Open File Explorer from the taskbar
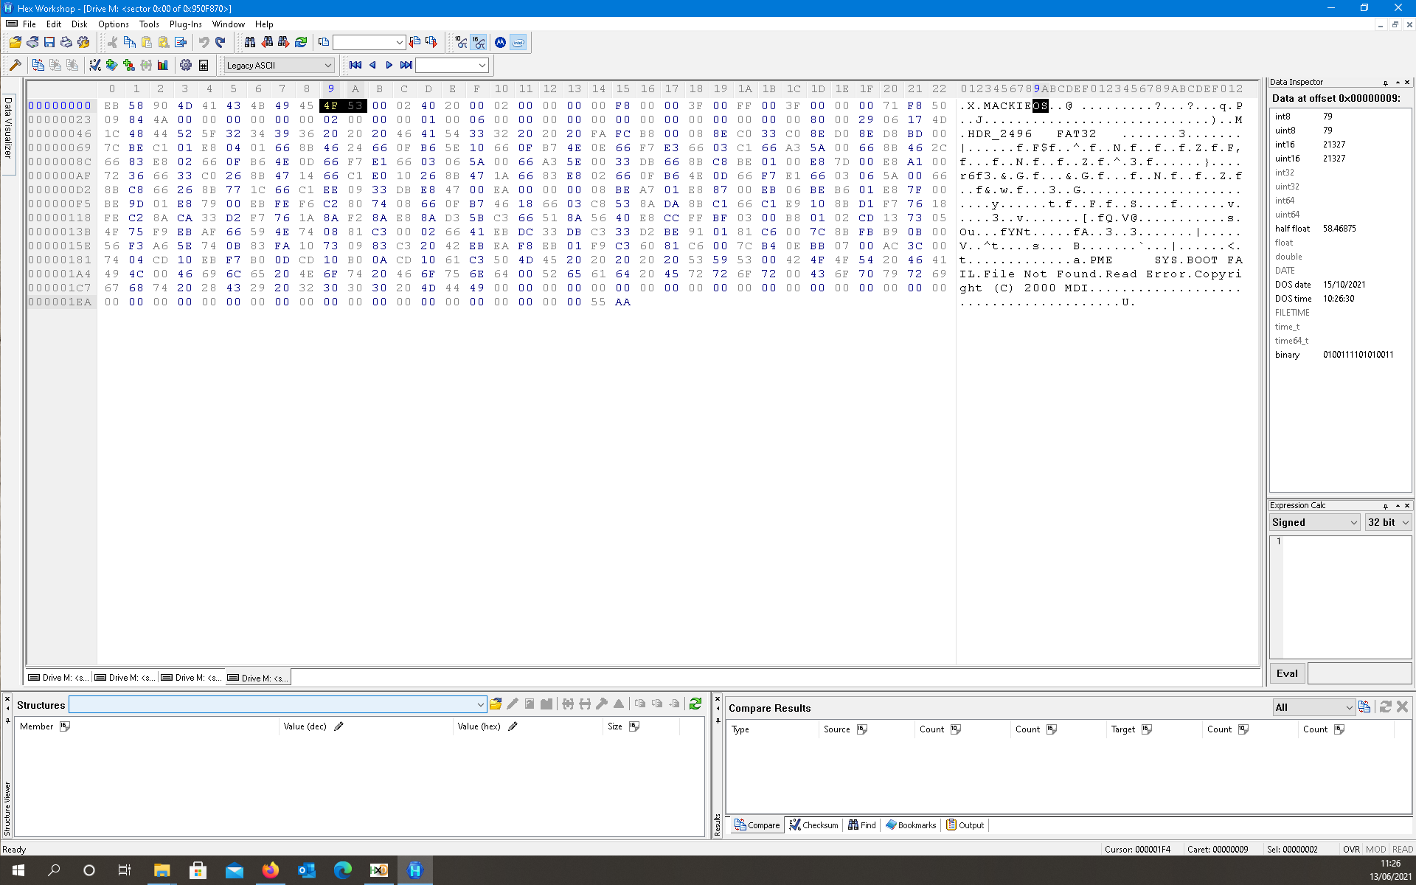This screenshot has width=1416, height=885. point(162,870)
